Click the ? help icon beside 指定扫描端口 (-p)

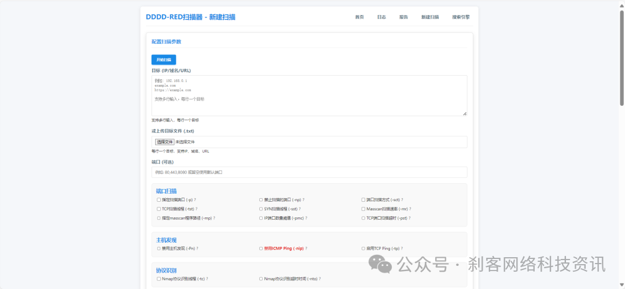point(196,200)
